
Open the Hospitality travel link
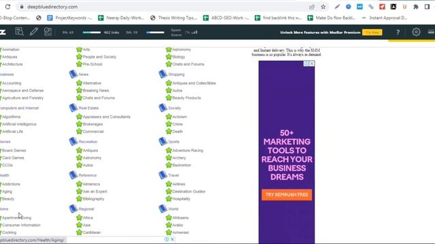(181, 199)
